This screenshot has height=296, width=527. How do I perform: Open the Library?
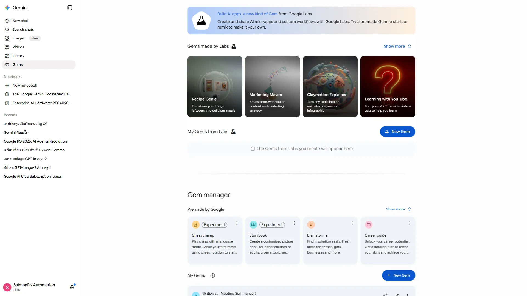tap(38, 56)
